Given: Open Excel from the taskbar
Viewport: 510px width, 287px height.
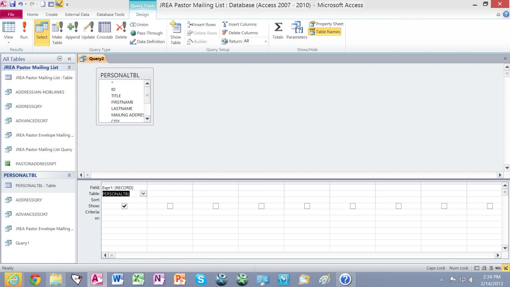Looking at the screenshot, I should pyautogui.click(x=138, y=280).
